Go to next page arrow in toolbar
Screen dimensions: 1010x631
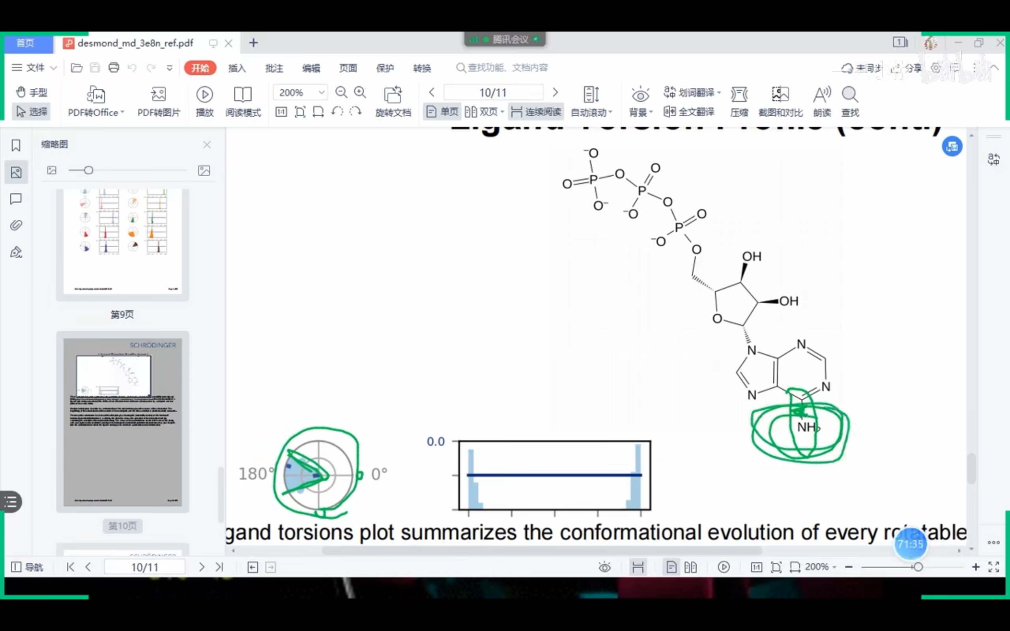[555, 92]
